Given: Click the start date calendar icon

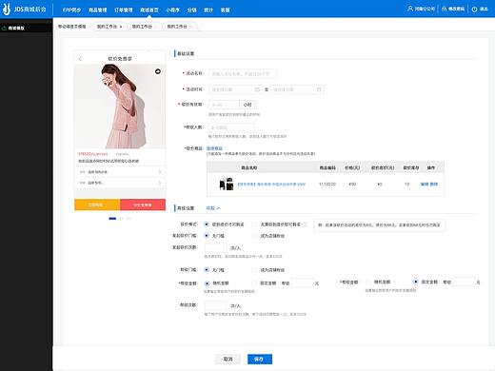Looking at the screenshot, I should pyautogui.click(x=257, y=89).
